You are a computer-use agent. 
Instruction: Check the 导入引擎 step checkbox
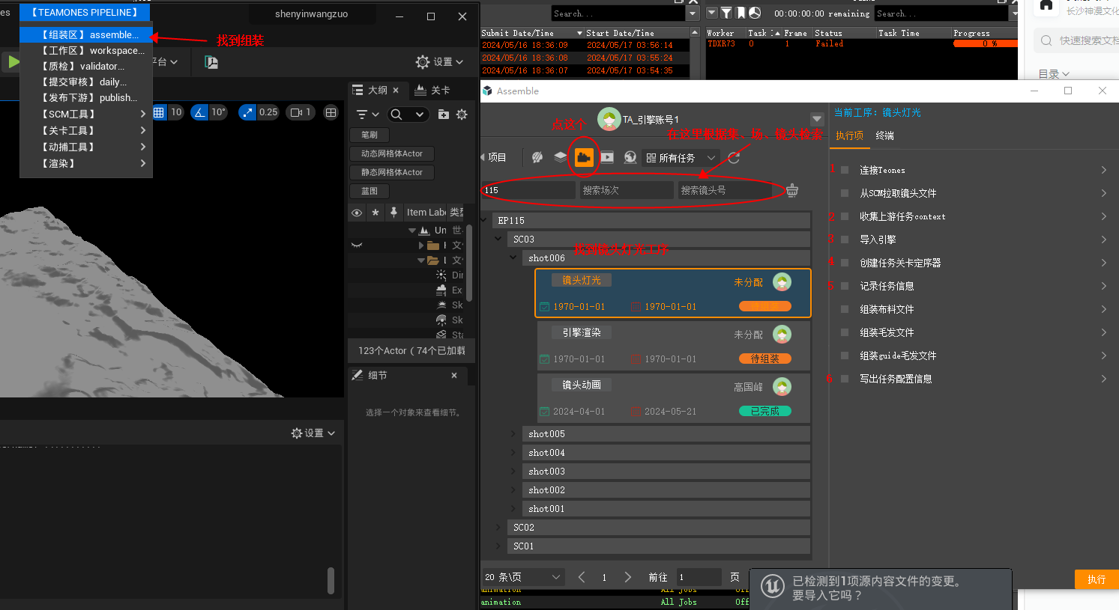click(x=845, y=240)
